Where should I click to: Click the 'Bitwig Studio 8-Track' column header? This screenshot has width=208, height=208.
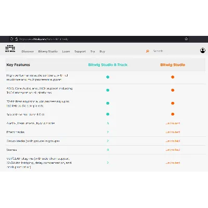click(x=108, y=65)
